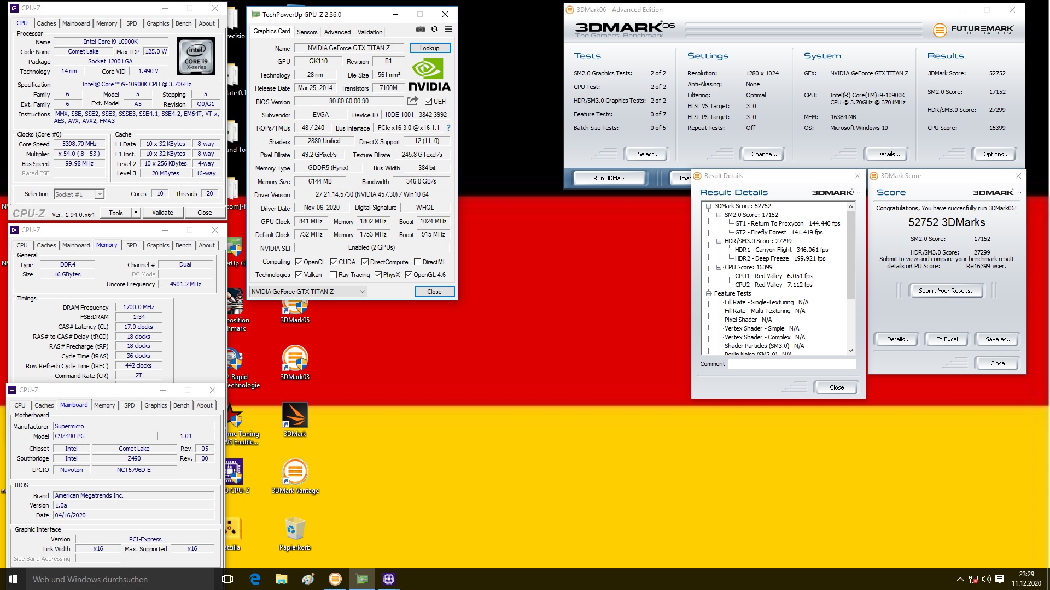1050x590 pixels.
Task: Open the 3DMark03 desktop shortcut
Action: click(x=295, y=363)
